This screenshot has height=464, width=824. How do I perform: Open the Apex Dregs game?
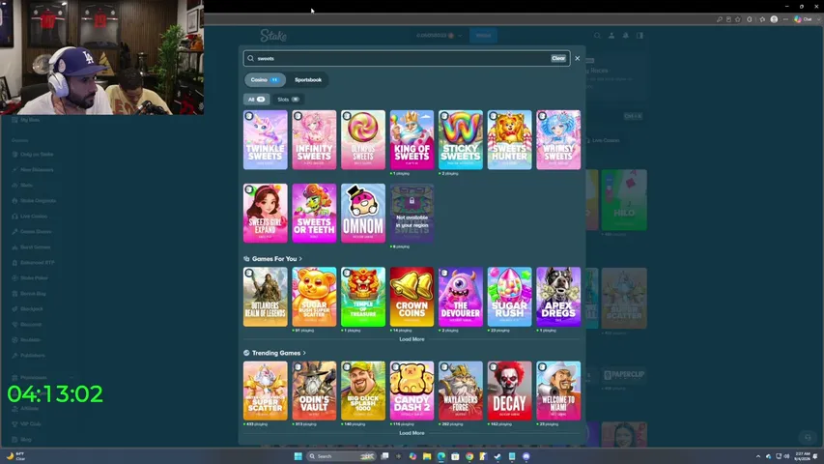(558, 297)
